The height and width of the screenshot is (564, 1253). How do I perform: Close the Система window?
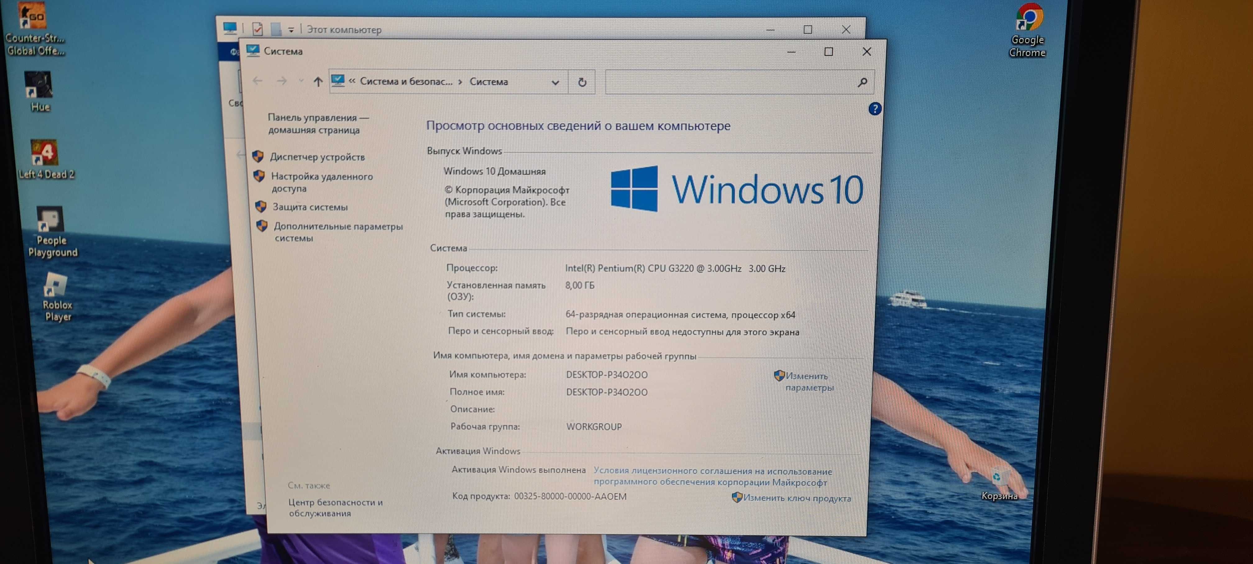pyautogui.click(x=866, y=52)
